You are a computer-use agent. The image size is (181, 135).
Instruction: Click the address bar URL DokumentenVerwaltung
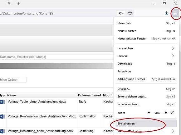click(27, 13)
